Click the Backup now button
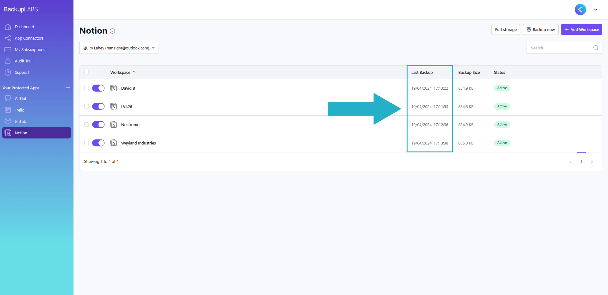 (541, 29)
